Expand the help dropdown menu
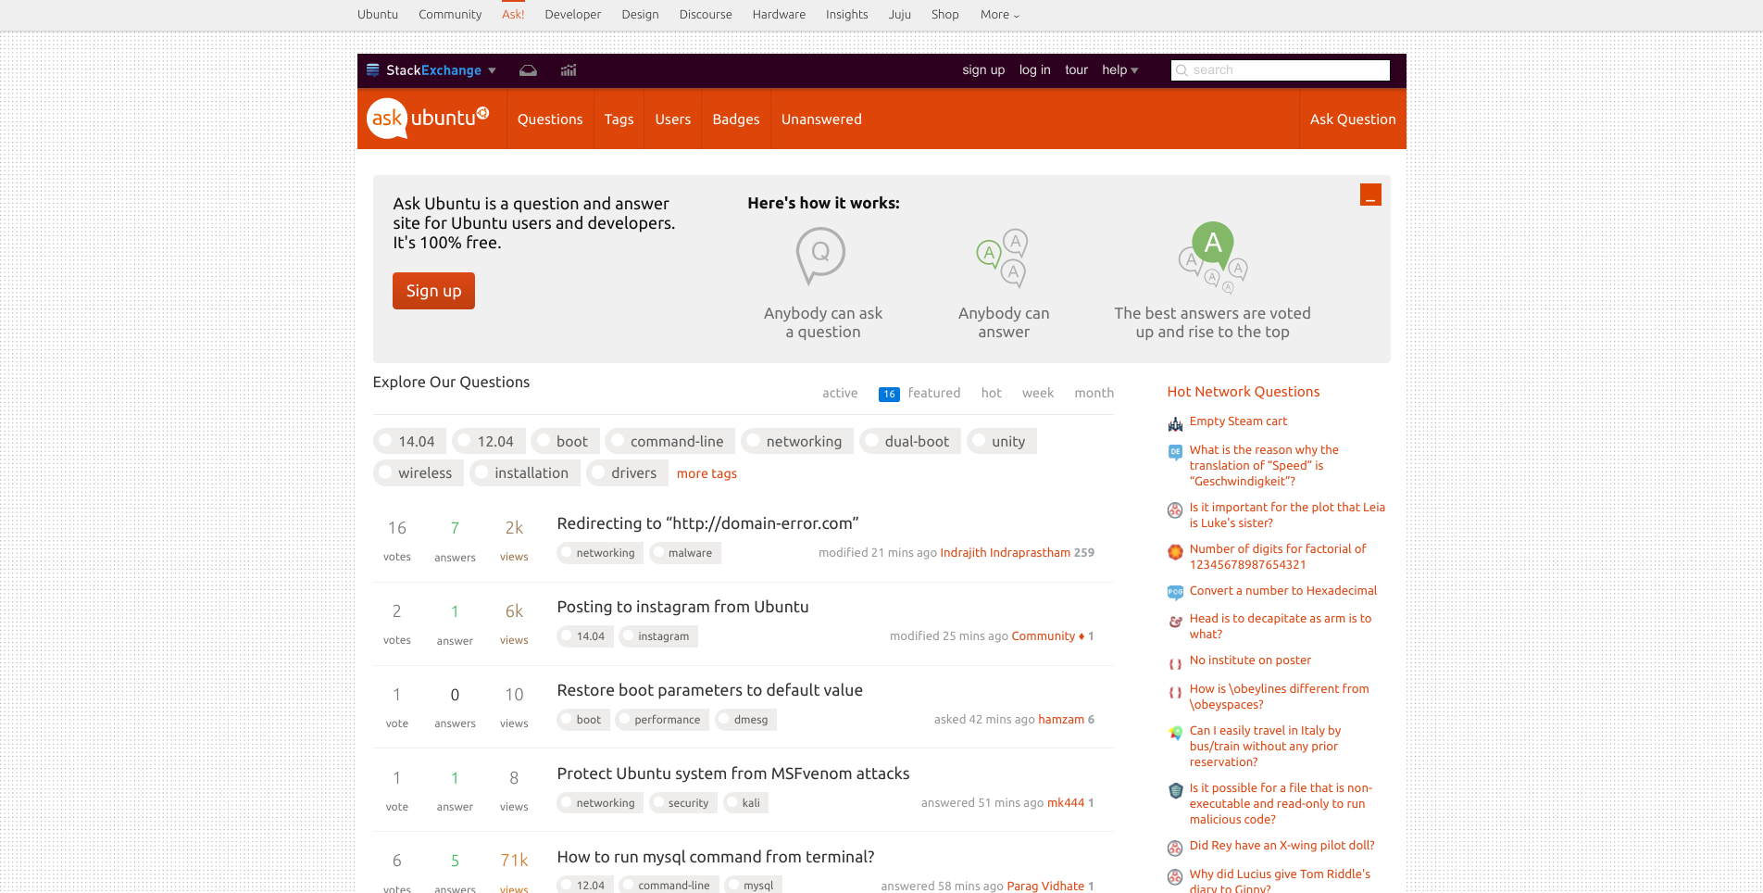Image resolution: width=1763 pixels, height=893 pixels. coord(1119,70)
